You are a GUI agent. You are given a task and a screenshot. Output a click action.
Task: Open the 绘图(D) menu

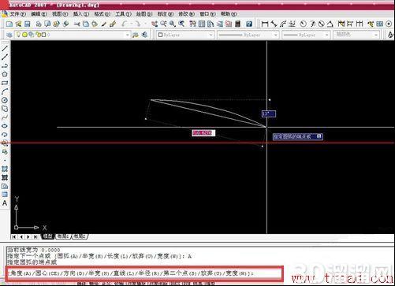coord(144,14)
